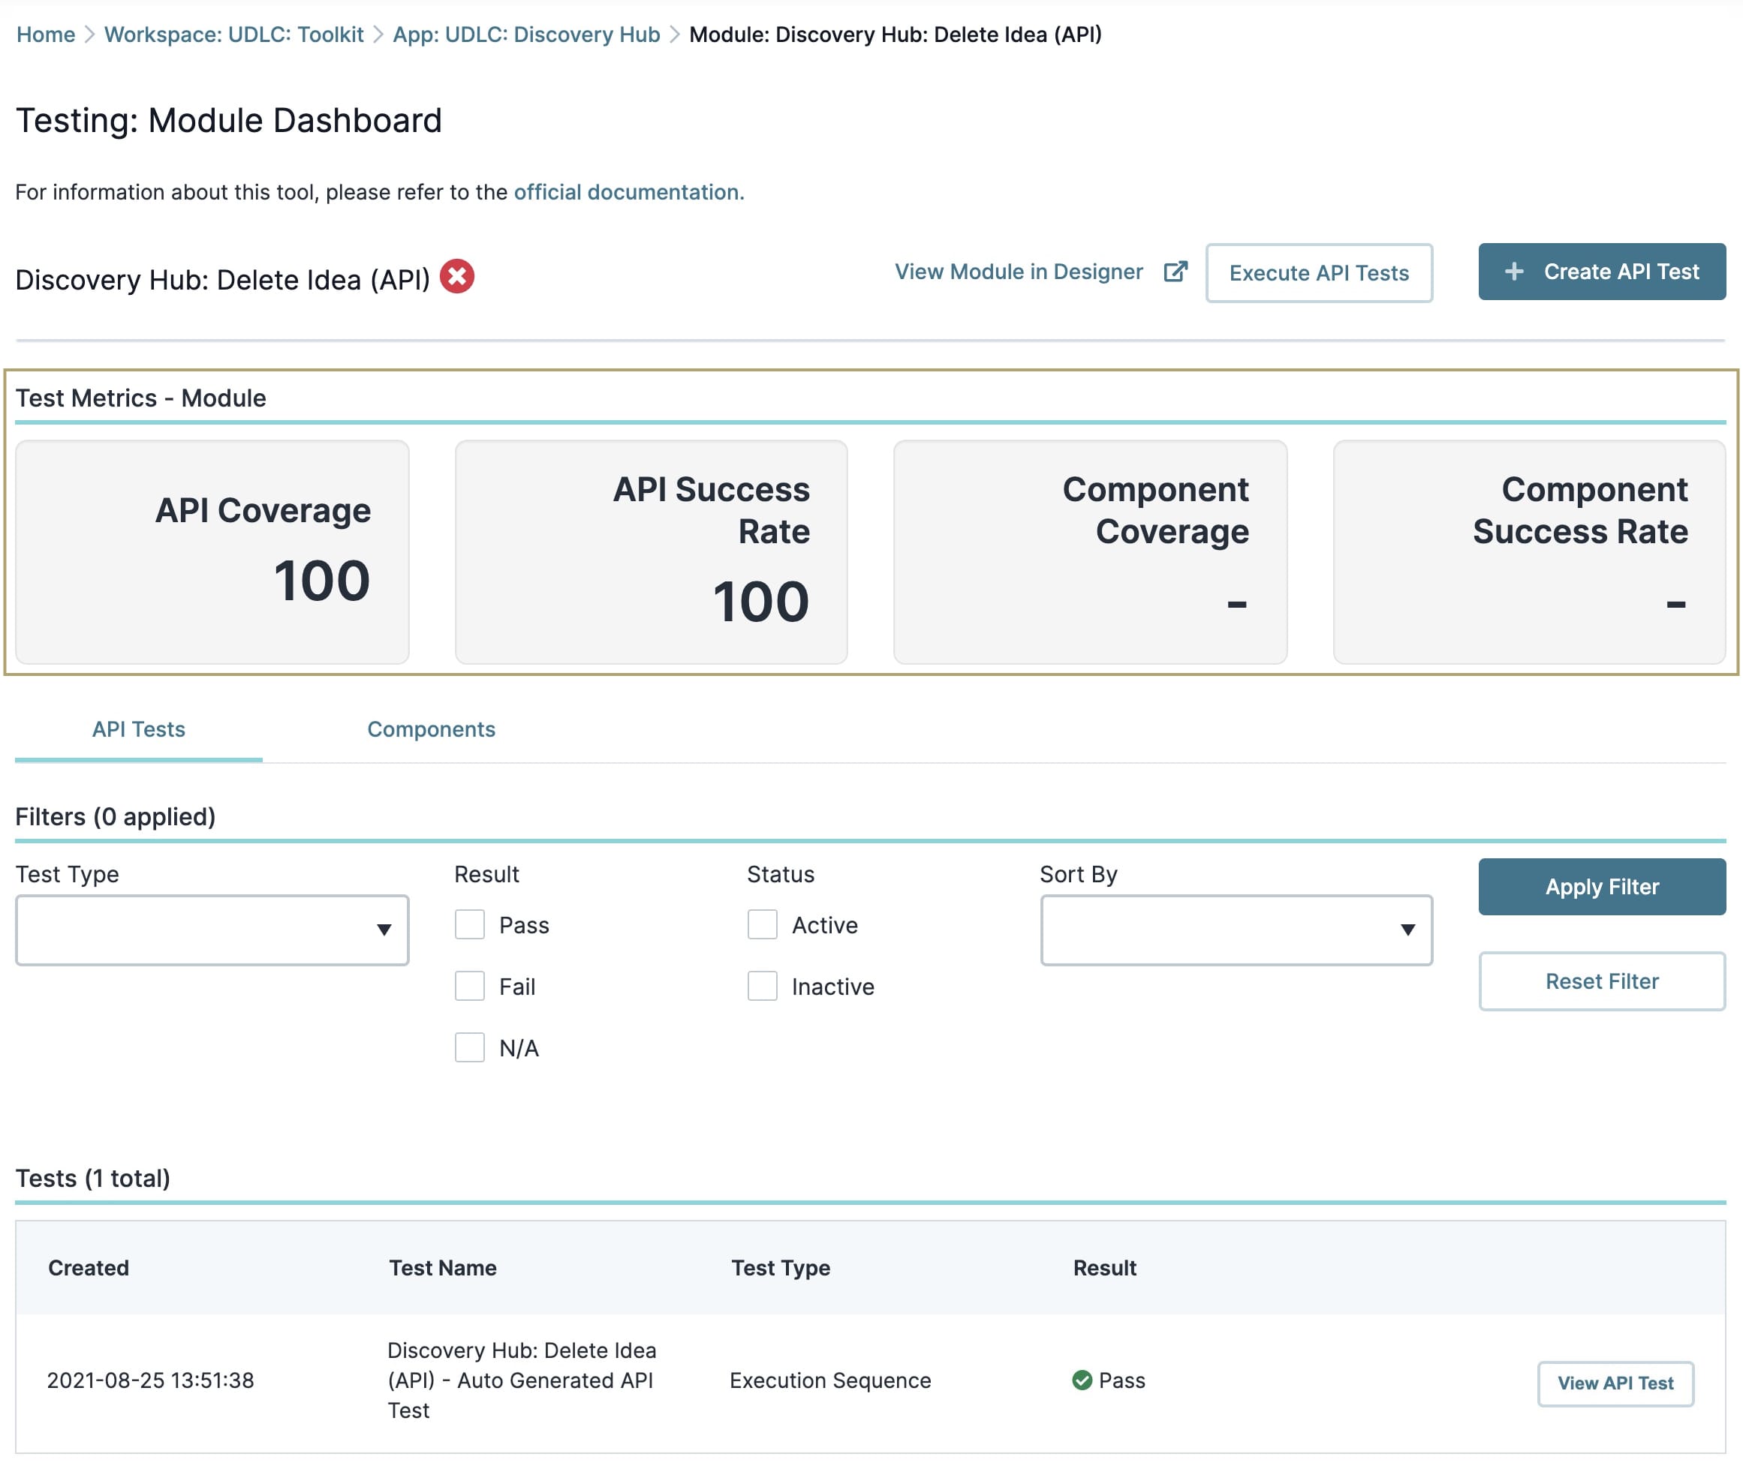Screen dimensions: 1743x1472
Task: Click the red failed-status icon beside module name
Action: (456, 276)
